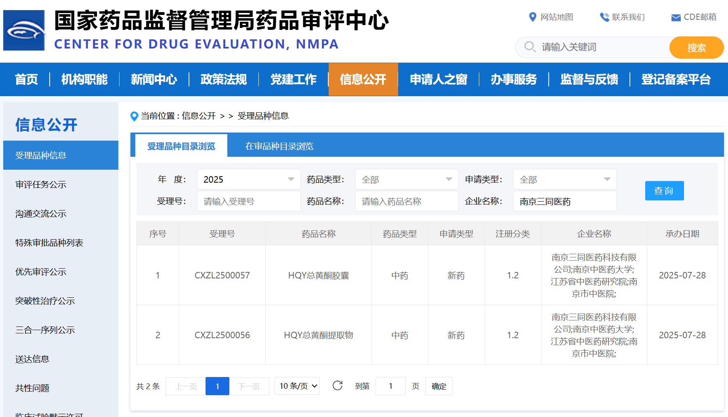Click the 药品名称 input field
This screenshot has height=417, width=728.
(x=407, y=201)
